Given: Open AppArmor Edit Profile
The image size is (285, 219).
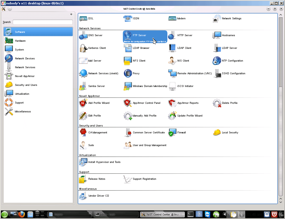Looking at the screenshot, I should pos(90,116).
